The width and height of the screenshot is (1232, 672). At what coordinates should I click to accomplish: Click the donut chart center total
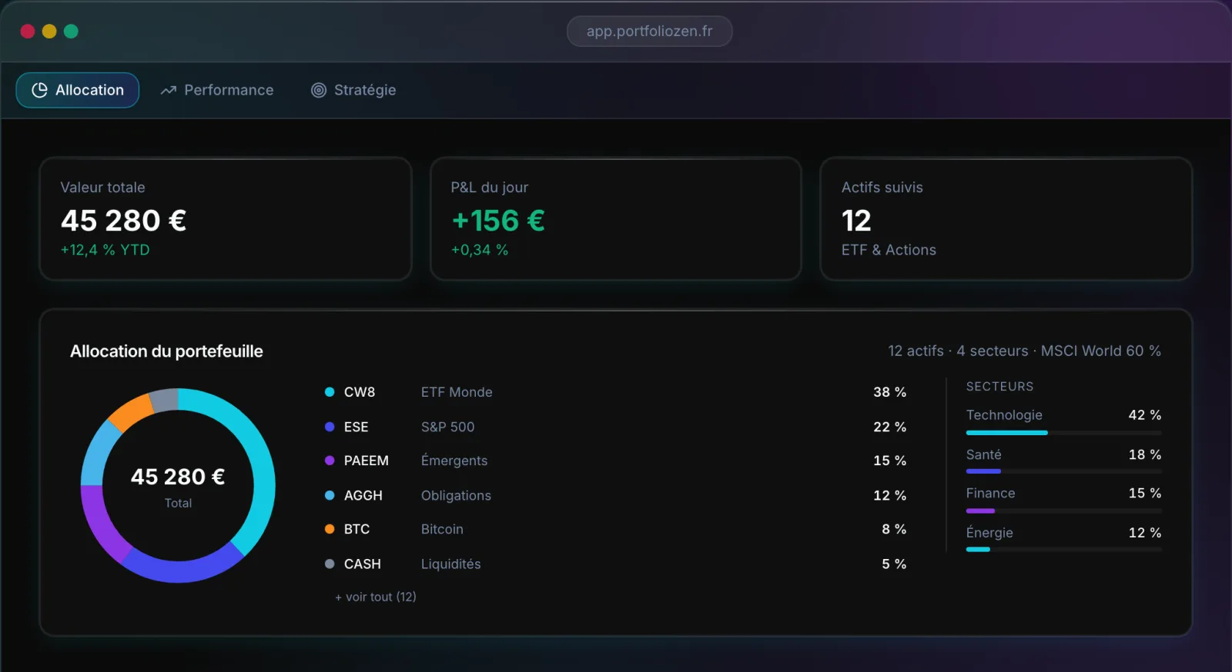point(178,486)
